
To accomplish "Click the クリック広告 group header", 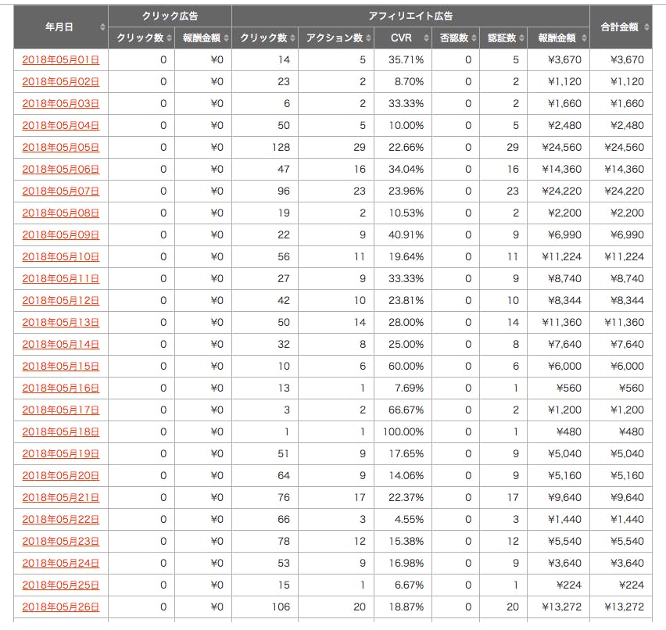I will coord(170,16).
